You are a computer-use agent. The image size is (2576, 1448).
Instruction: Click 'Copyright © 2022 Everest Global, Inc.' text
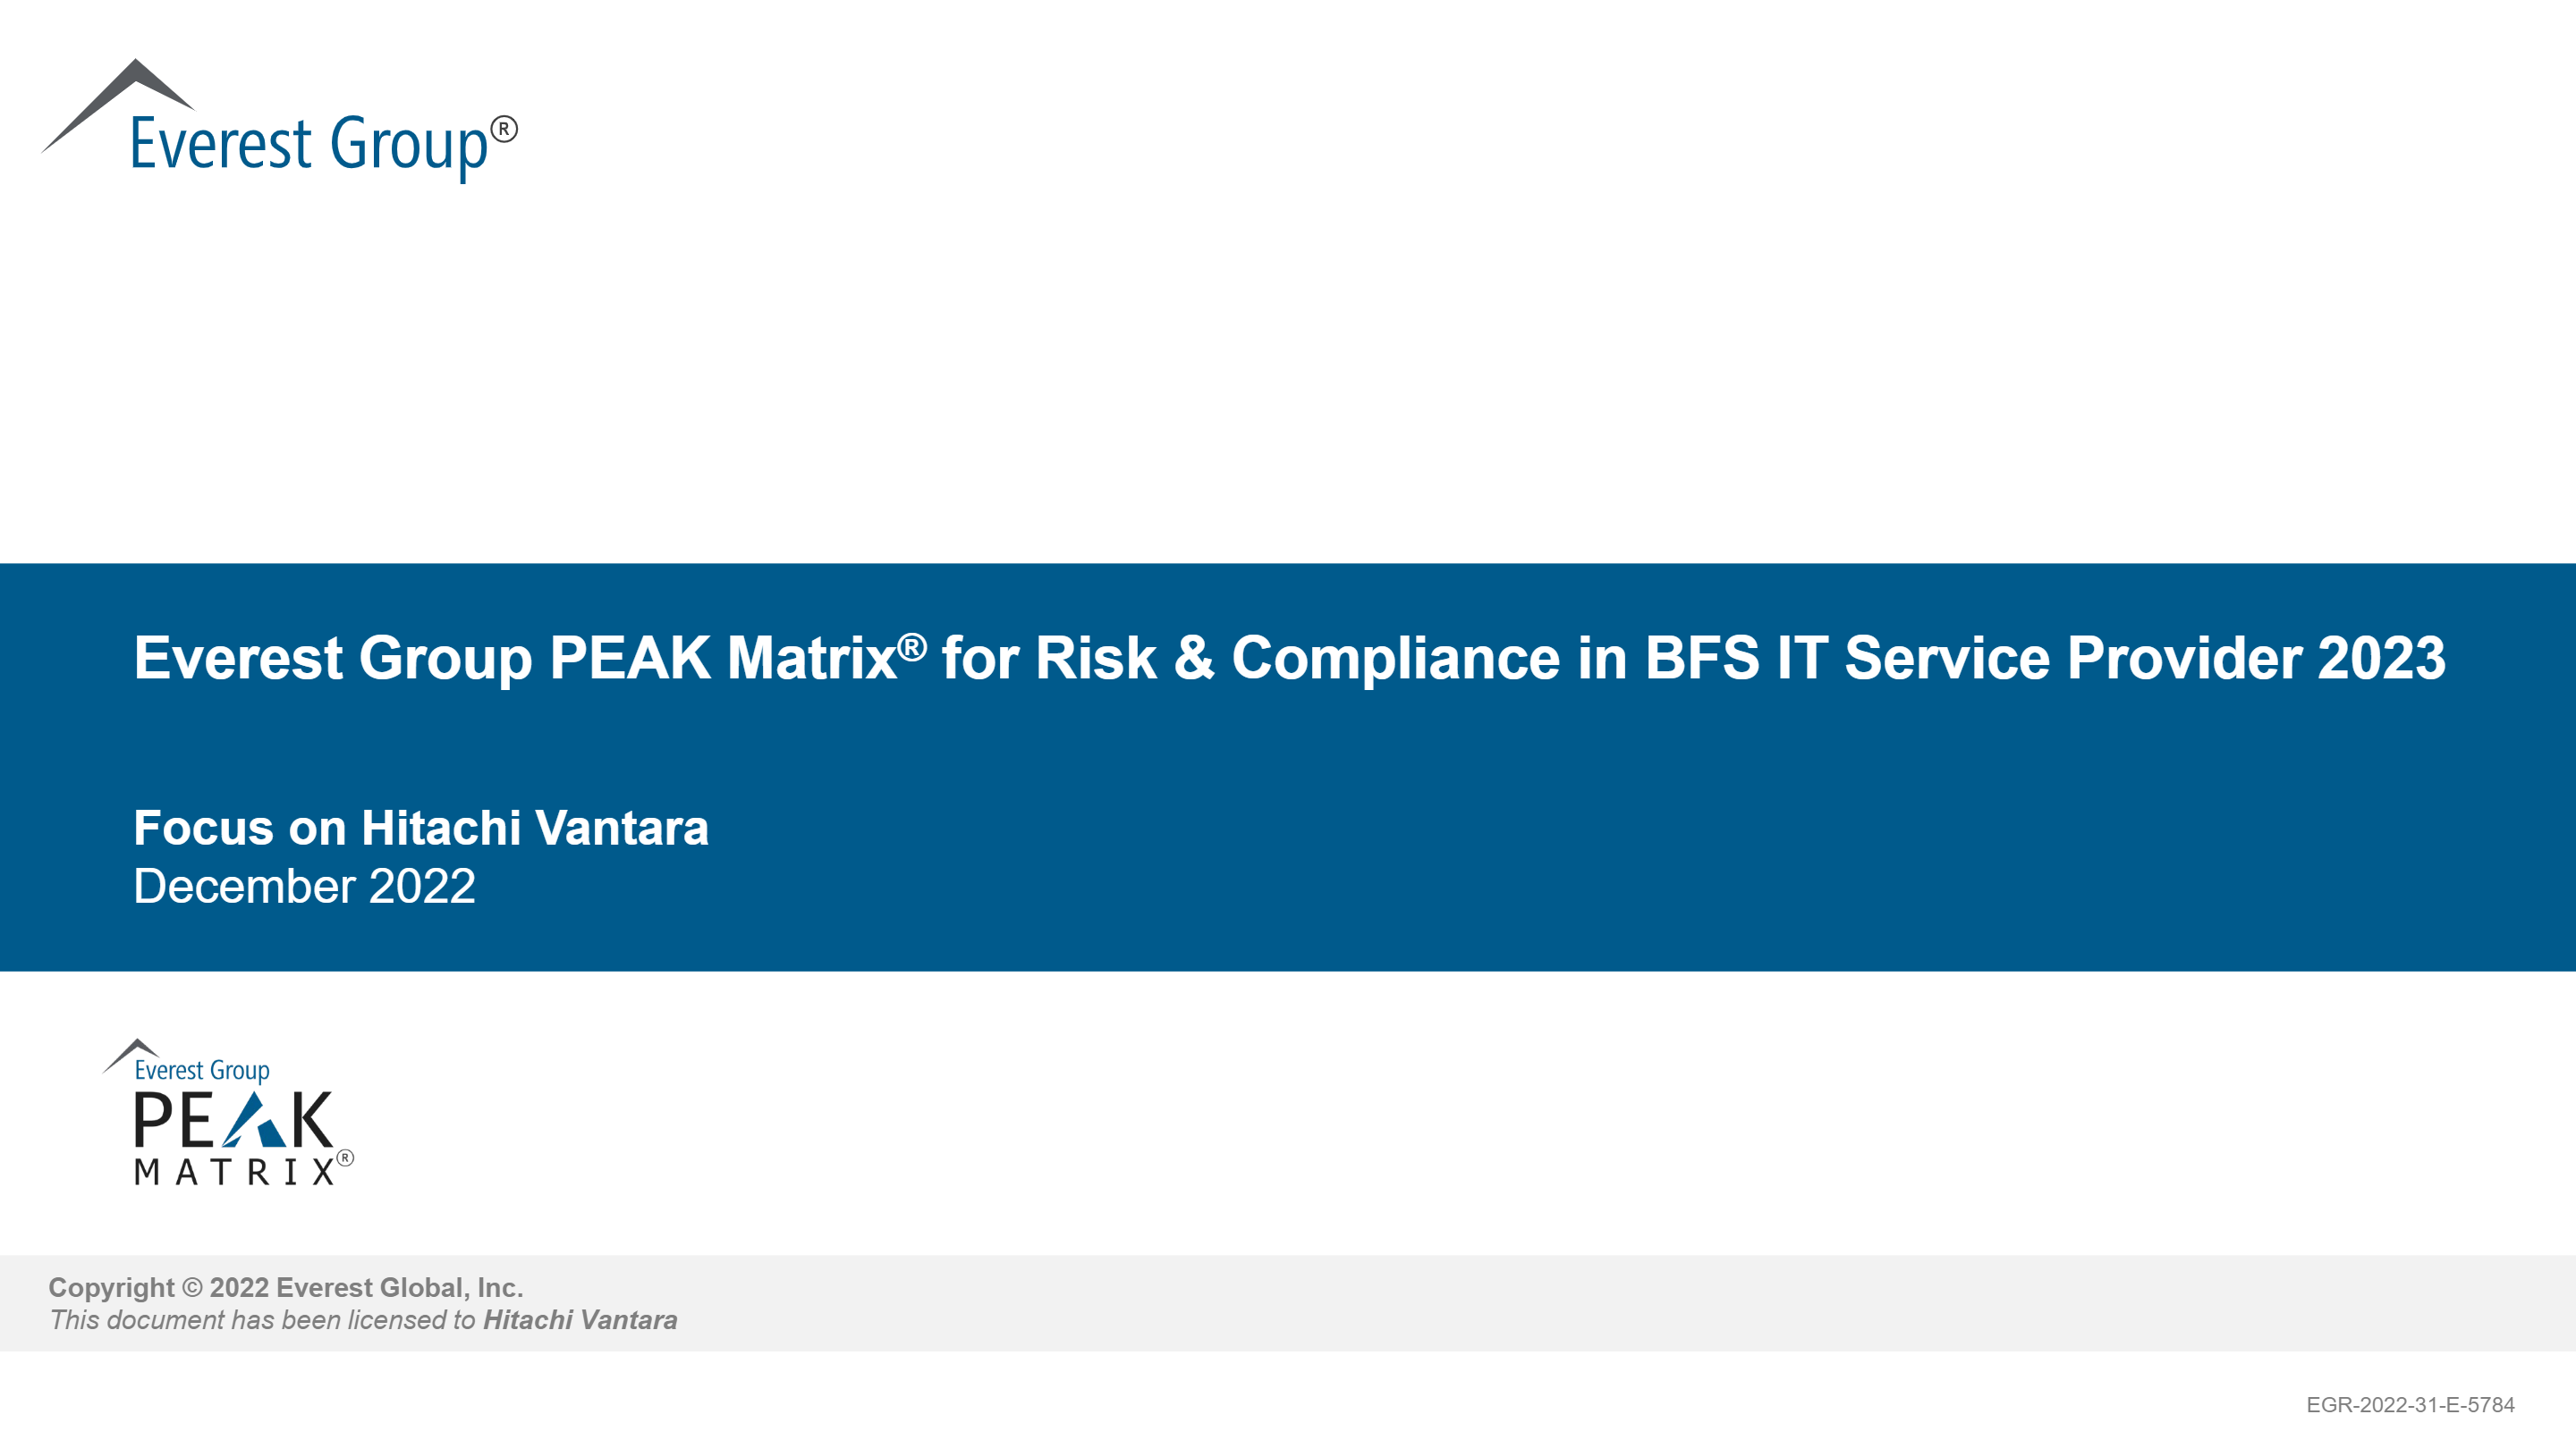(x=286, y=1288)
